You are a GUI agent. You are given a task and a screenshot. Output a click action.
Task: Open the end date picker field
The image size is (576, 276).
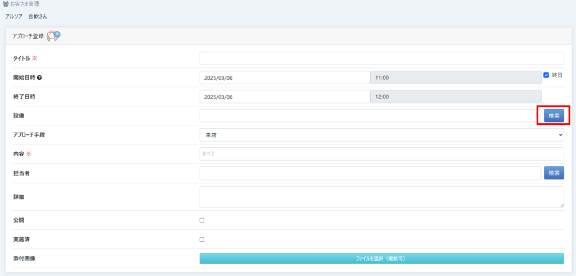pos(285,97)
